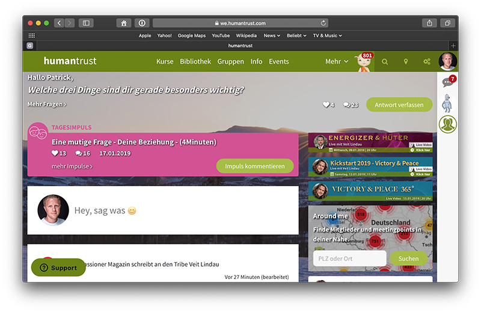Open the Kickstart 2019 banner
The height and width of the screenshot is (312, 481).
coord(370,167)
